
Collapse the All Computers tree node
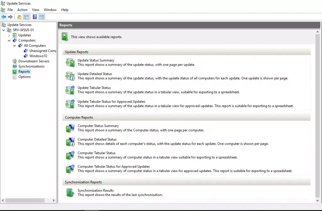[x=15, y=46]
